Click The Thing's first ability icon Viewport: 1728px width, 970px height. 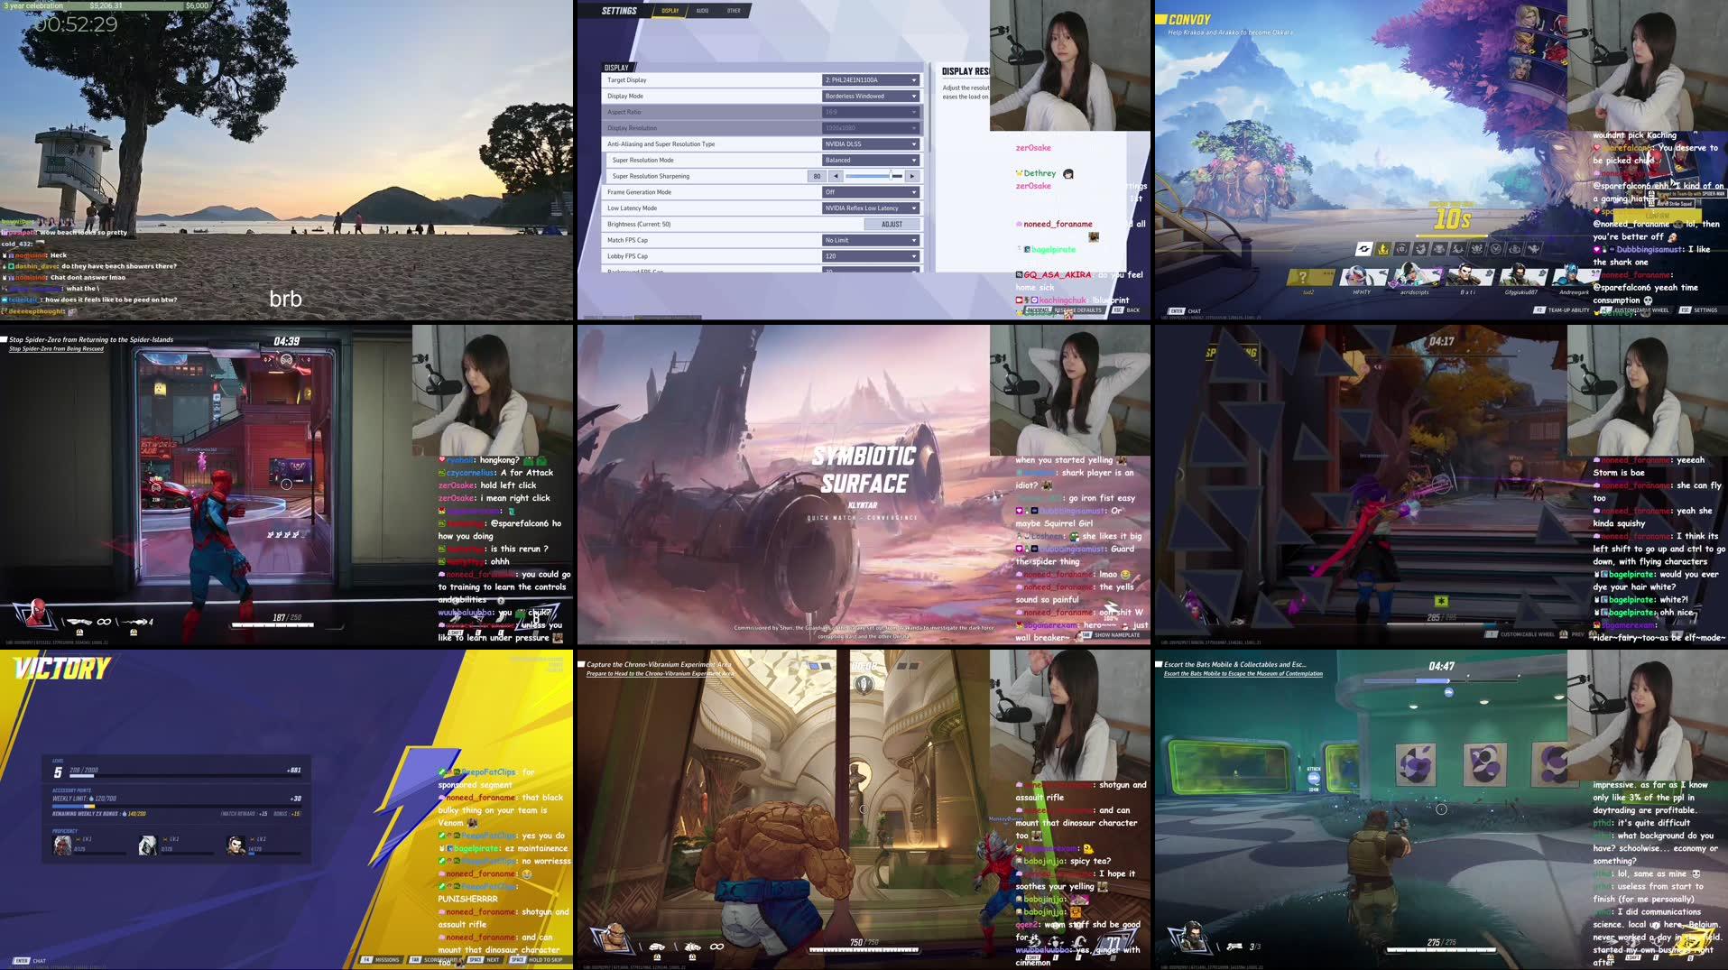tap(658, 947)
